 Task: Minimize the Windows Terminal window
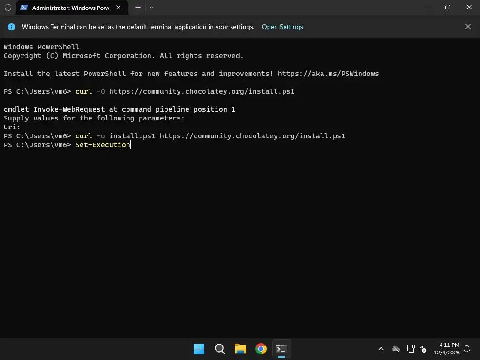point(426,7)
